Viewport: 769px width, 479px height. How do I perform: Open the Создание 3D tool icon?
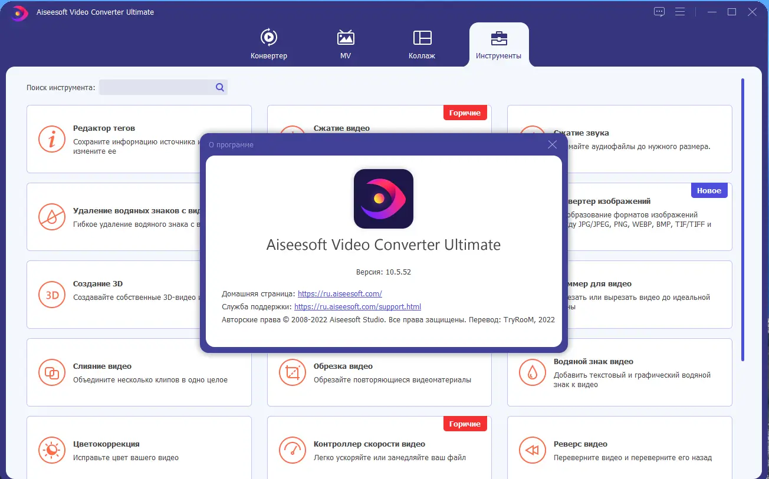(x=52, y=295)
